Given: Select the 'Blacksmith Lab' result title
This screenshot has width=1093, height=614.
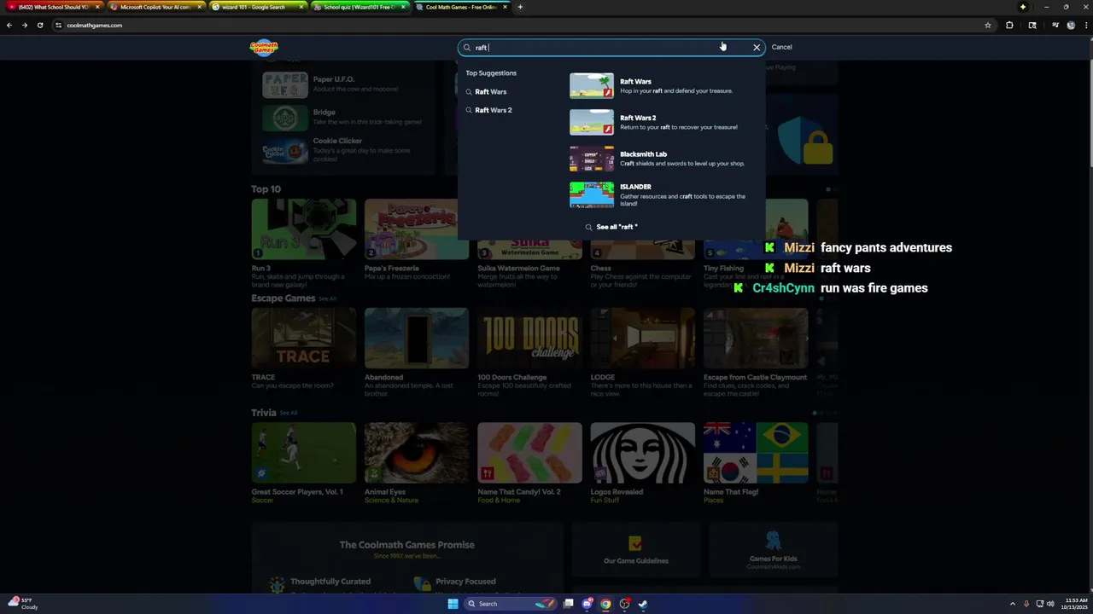Looking at the screenshot, I should click(643, 154).
